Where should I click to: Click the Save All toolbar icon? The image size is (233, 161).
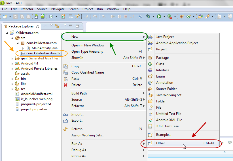22,16
